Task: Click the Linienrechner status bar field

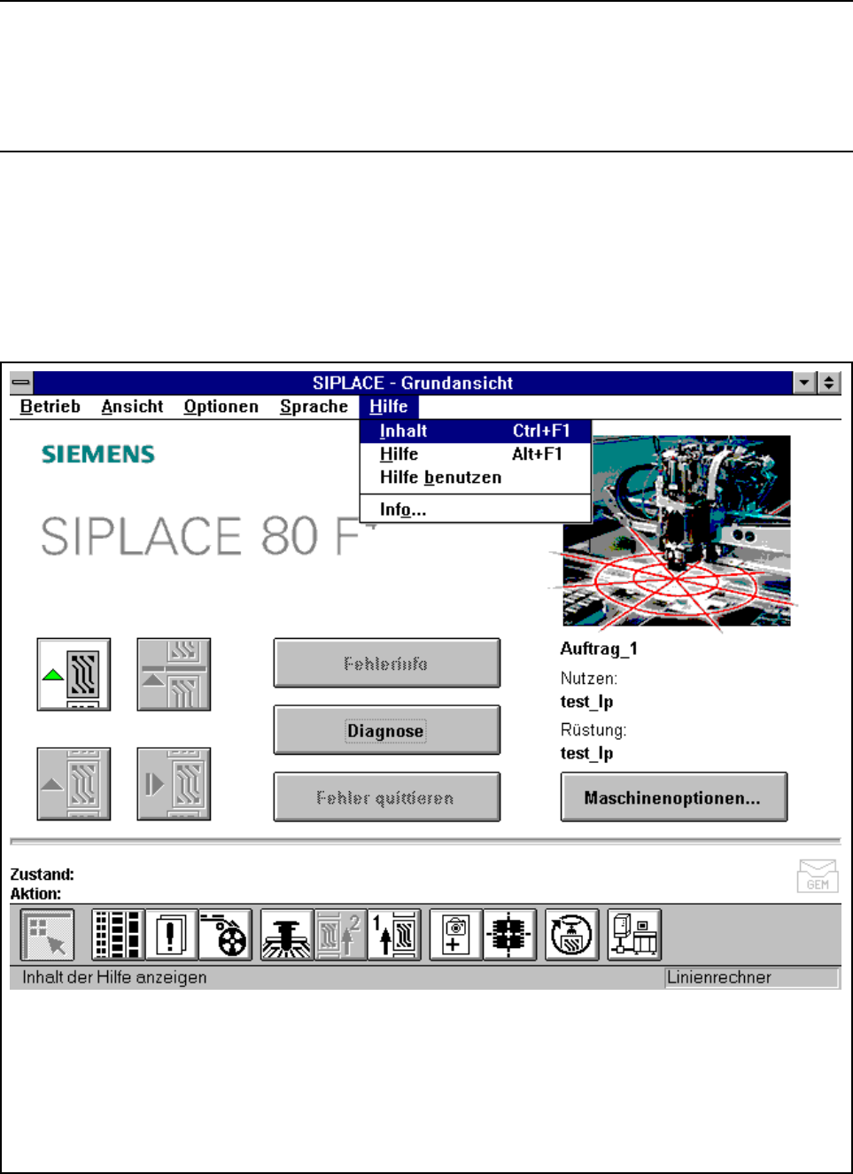Action: (751, 977)
